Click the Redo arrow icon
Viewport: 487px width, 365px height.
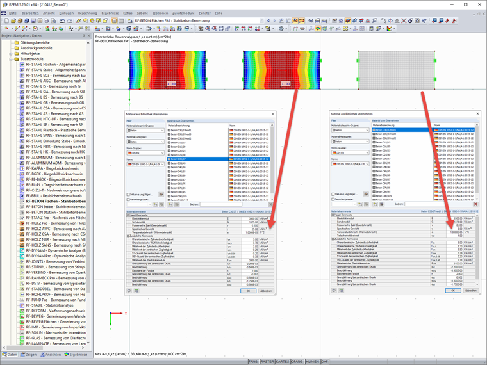pyautogui.click(x=69, y=20)
